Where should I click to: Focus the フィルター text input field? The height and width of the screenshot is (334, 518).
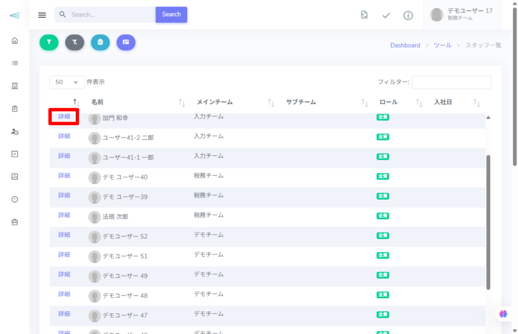coord(451,82)
